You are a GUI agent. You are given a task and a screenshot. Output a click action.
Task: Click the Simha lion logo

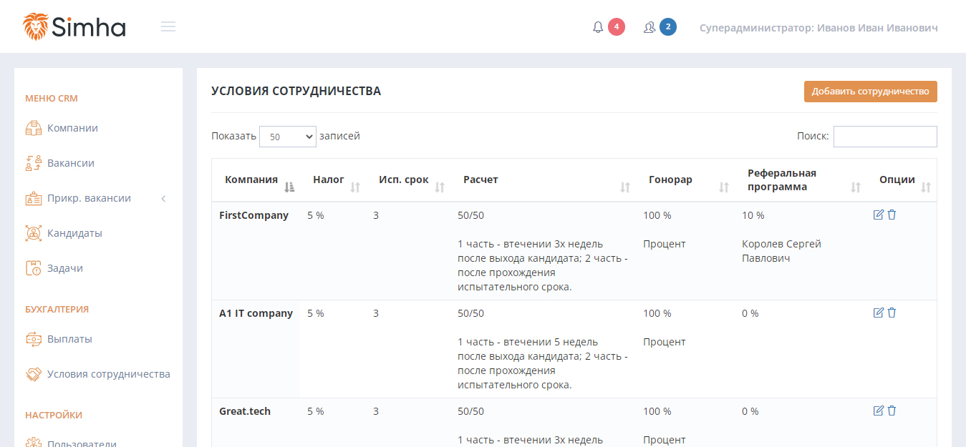click(74, 27)
